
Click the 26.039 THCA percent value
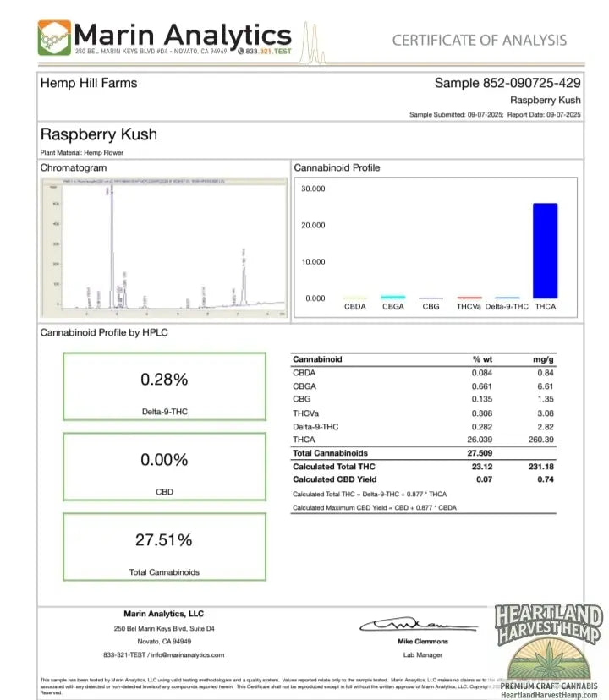pos(480,440)
